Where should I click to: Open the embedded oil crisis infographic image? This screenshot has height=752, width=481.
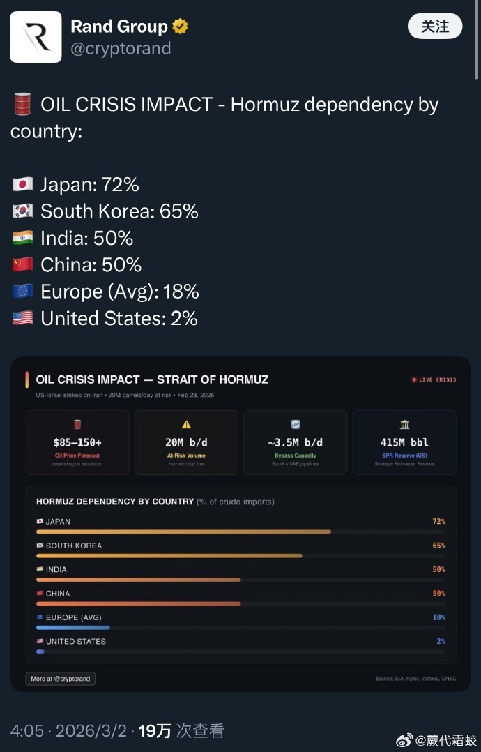(240, 523)
